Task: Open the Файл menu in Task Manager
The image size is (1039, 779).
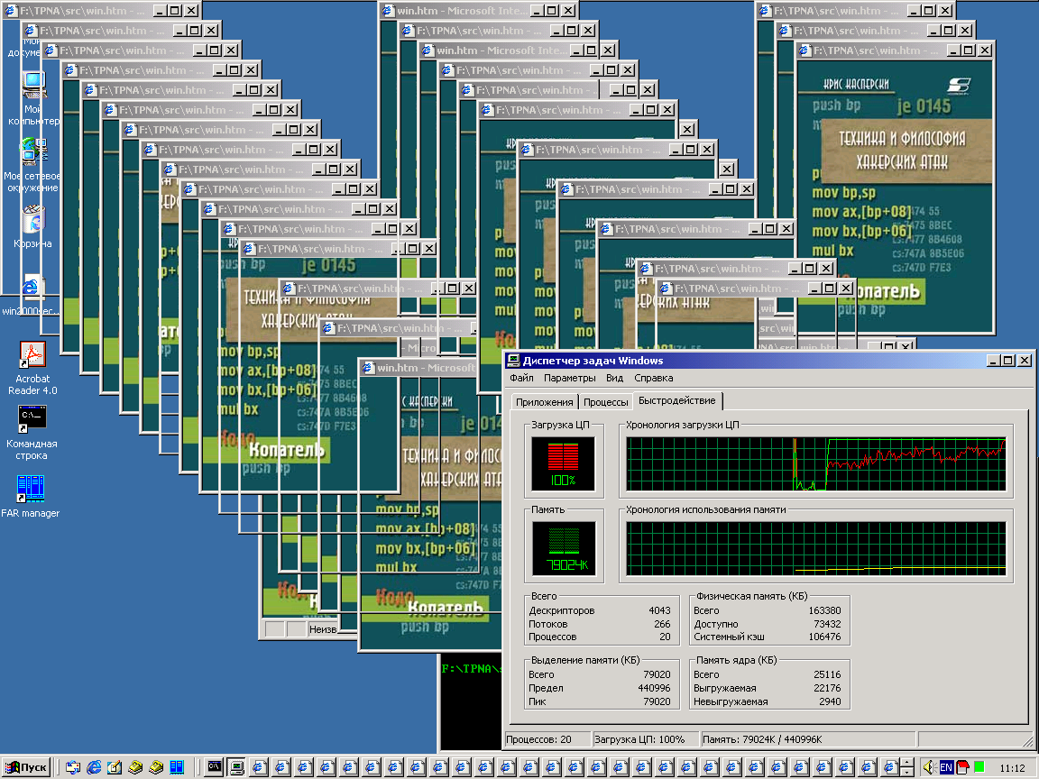Action: tap(521, 379)
